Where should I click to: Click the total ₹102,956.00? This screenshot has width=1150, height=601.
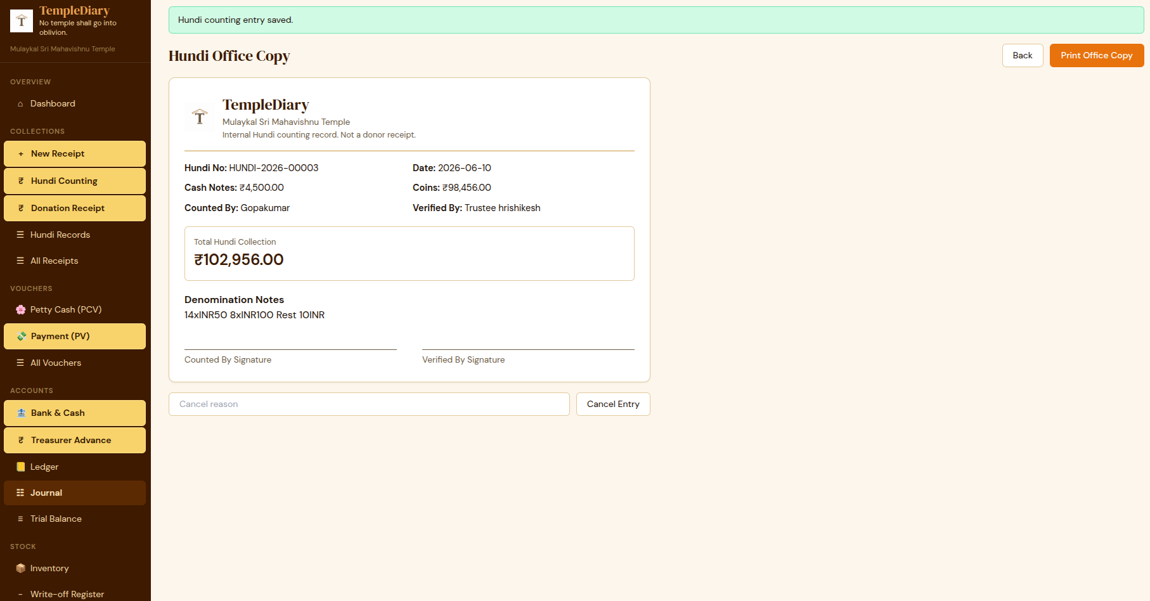[x=239, y=260]
